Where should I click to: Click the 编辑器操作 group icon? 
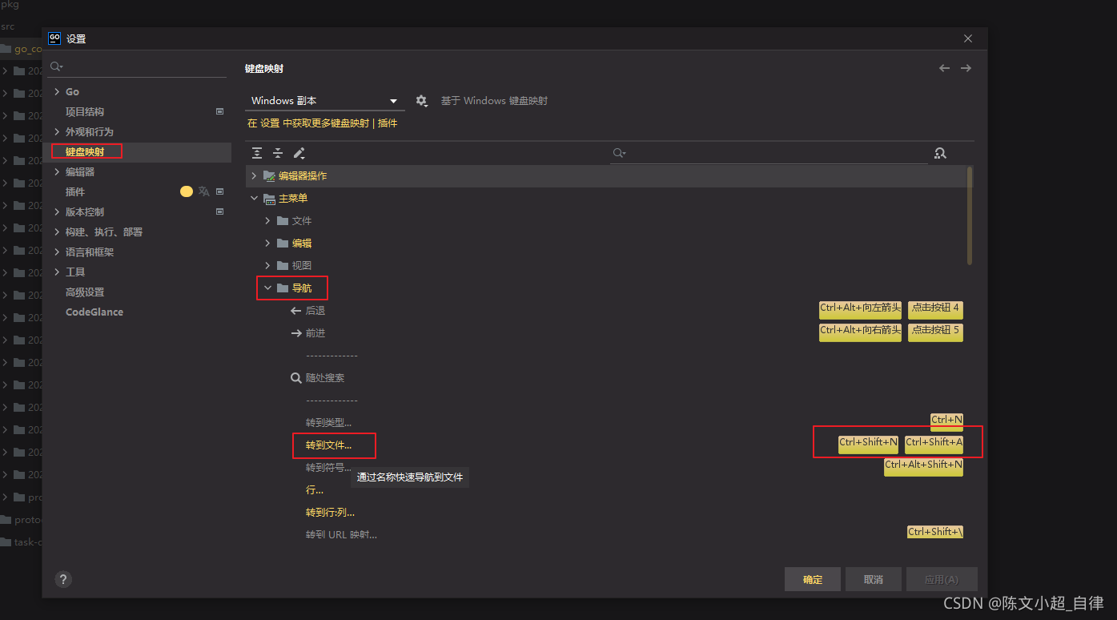(x=269, y=175)
